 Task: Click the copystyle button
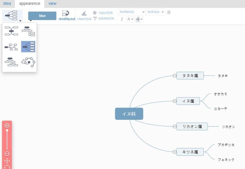(103, 12)
